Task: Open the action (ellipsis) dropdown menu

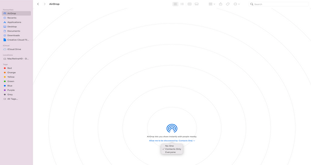Action: 237,4
